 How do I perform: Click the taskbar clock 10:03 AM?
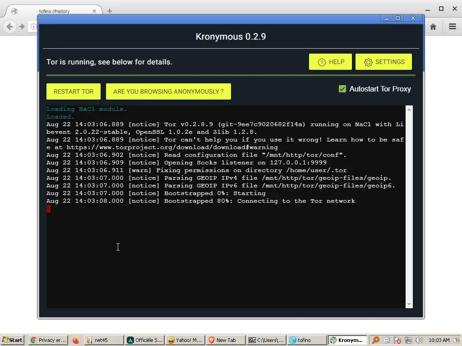click(439, 340)
